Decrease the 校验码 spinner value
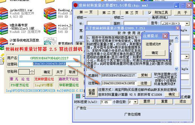Image resolution: width=195 pixels, height=125 pixels. pos(32,73)
